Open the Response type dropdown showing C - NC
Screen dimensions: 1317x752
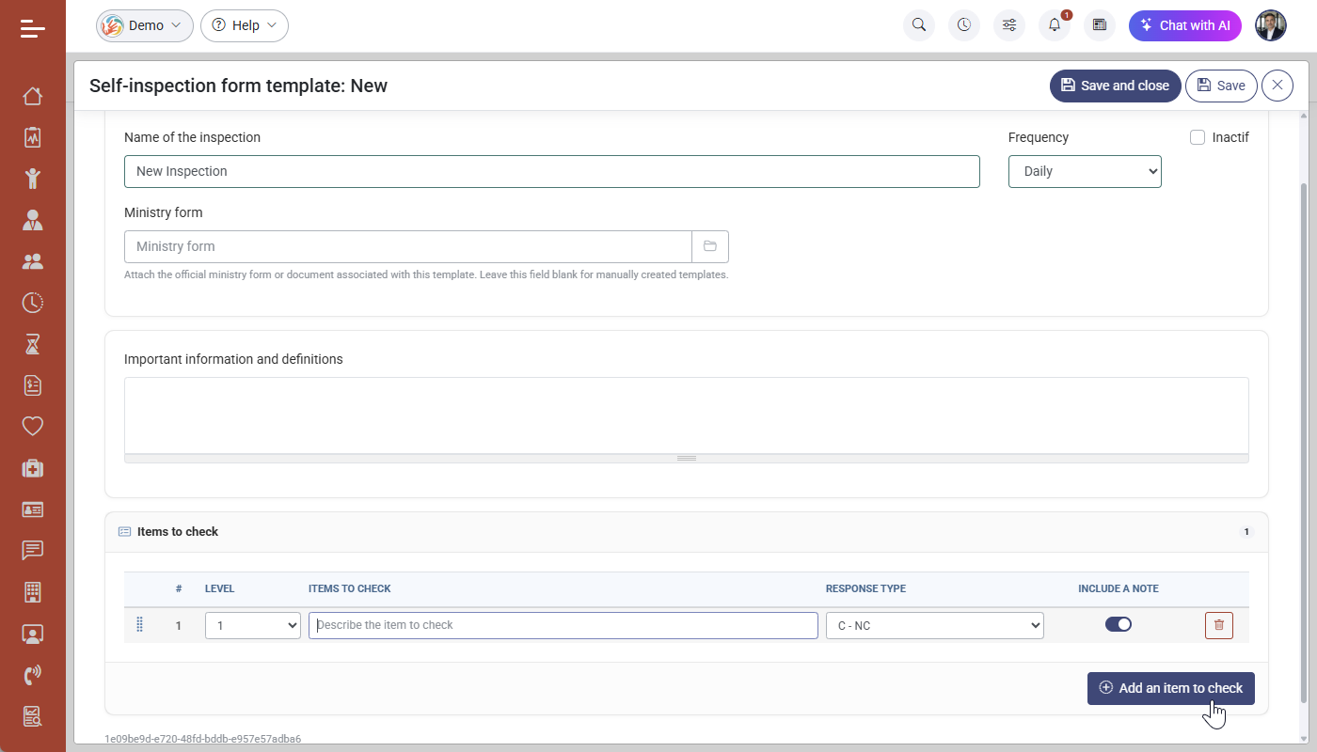point(935,625)
